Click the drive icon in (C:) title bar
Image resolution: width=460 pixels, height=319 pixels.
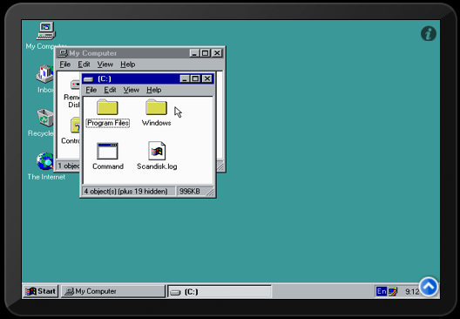click(x=88, y=79)
